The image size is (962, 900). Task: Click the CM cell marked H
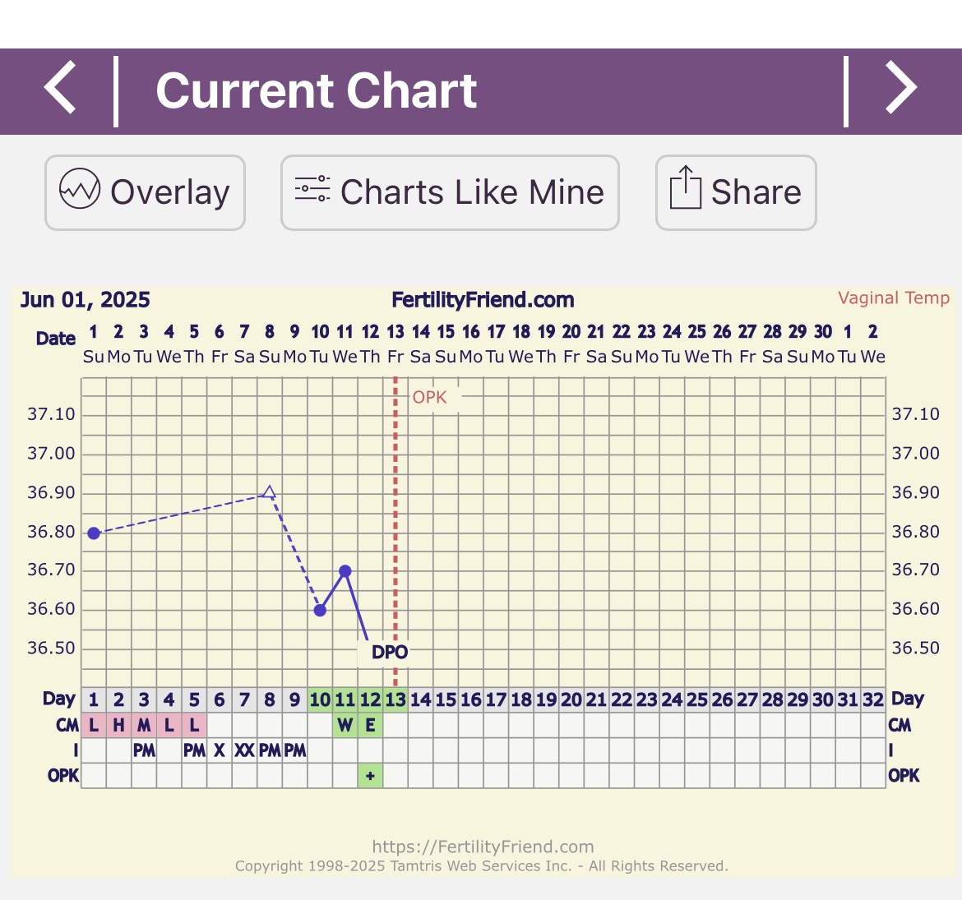119,725
